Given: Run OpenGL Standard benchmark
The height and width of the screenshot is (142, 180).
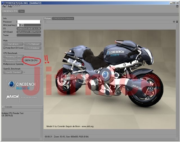Looking at the screenshot, I should [13, 72].
